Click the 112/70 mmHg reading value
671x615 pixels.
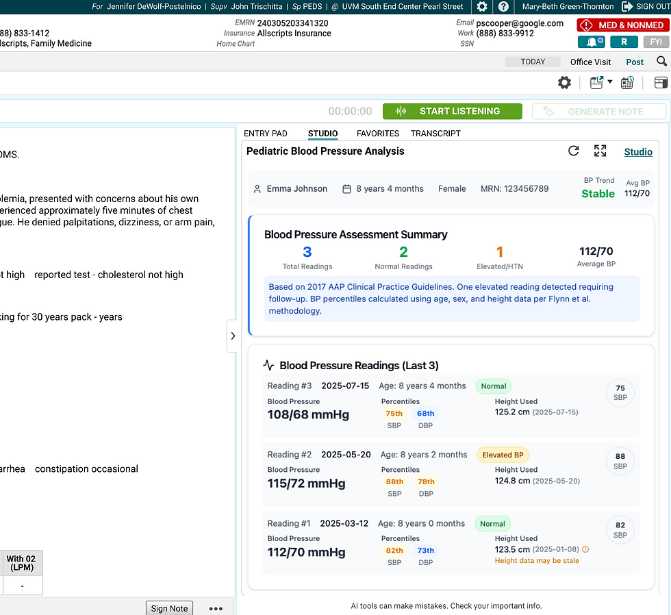coord(307,552)
